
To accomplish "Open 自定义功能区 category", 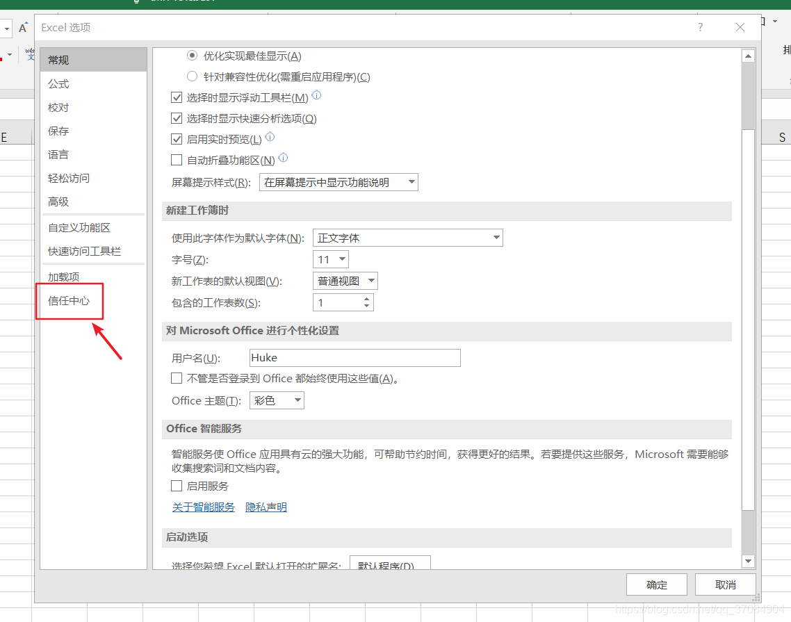I will (x=93, y=227).
